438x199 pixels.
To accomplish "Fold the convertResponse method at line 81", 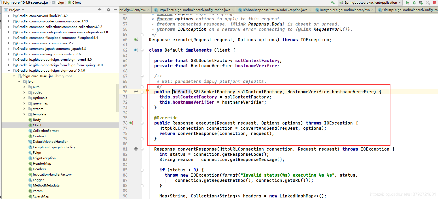I will pyautogui.click(x=142, y=149).
